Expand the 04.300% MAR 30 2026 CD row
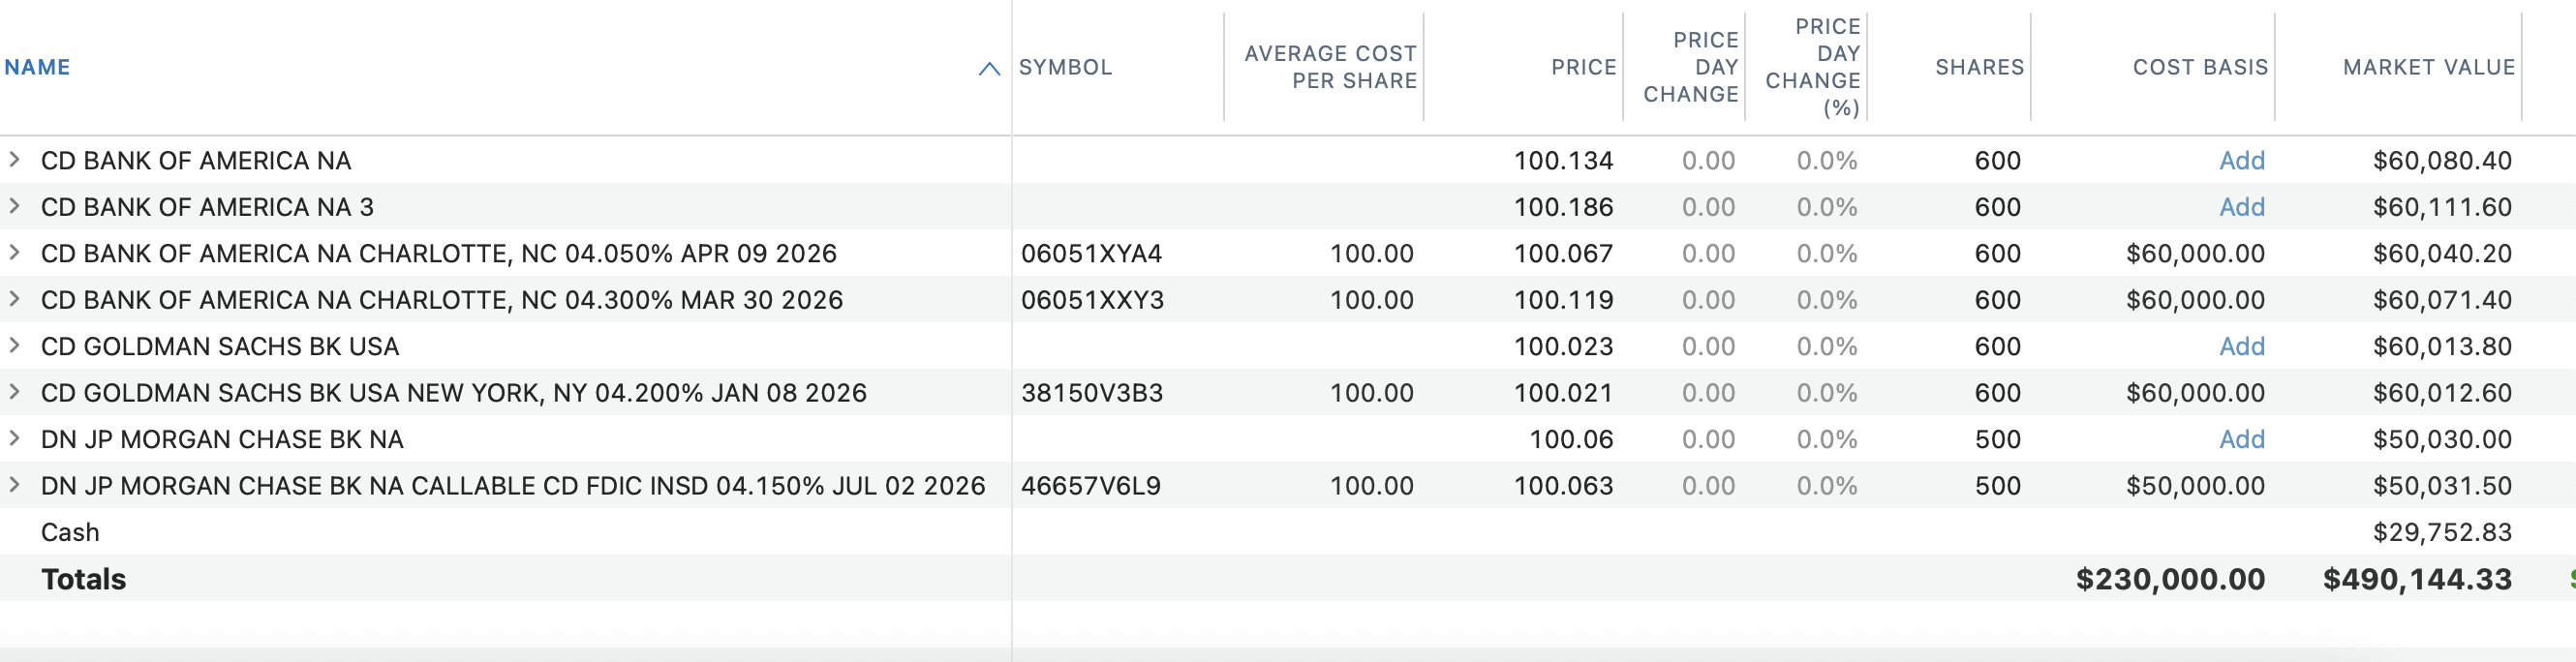The image size is (2576, 662). 14,299
